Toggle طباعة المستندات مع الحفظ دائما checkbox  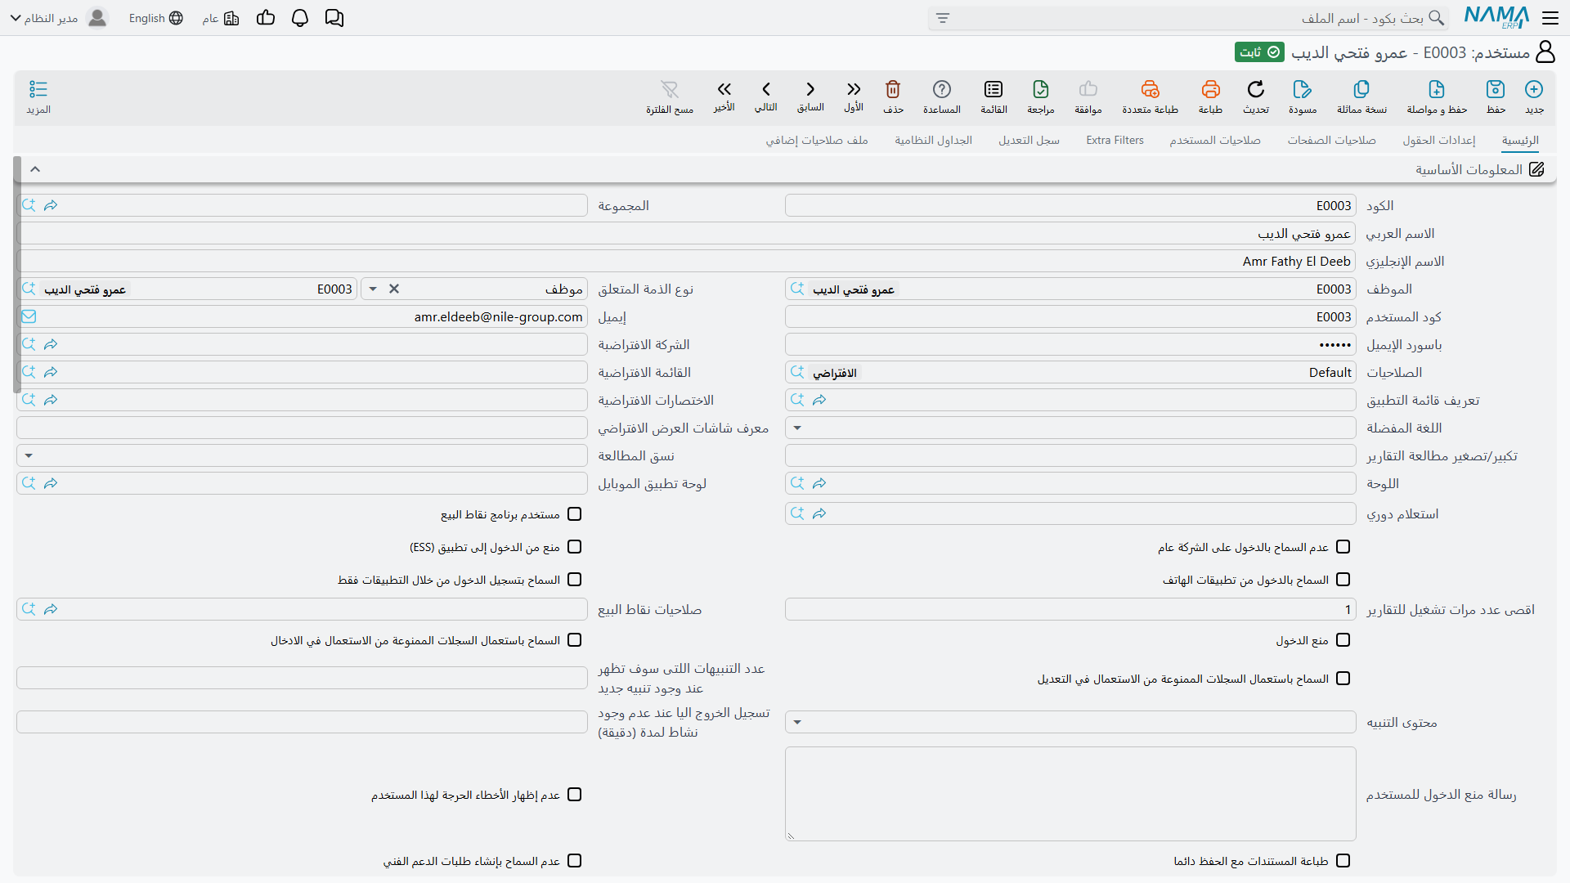click(1343, 861)
